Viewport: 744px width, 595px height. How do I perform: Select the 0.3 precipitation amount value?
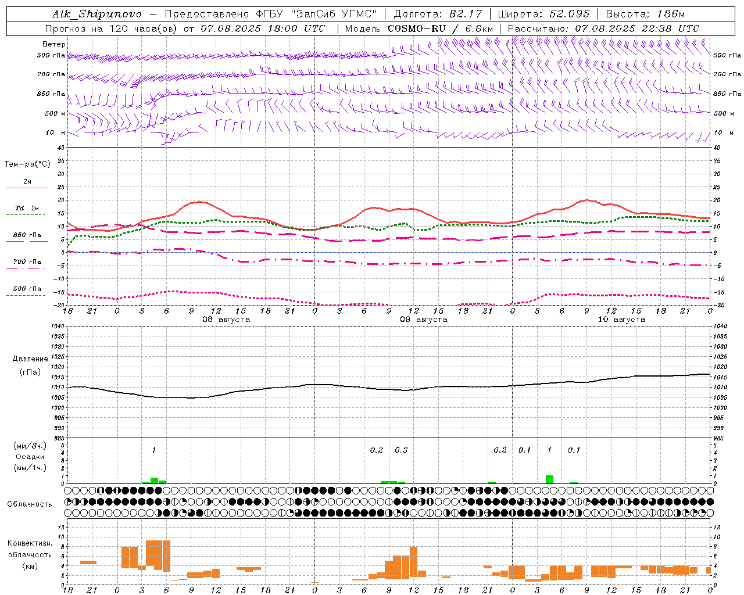click(x=401, y=450)
